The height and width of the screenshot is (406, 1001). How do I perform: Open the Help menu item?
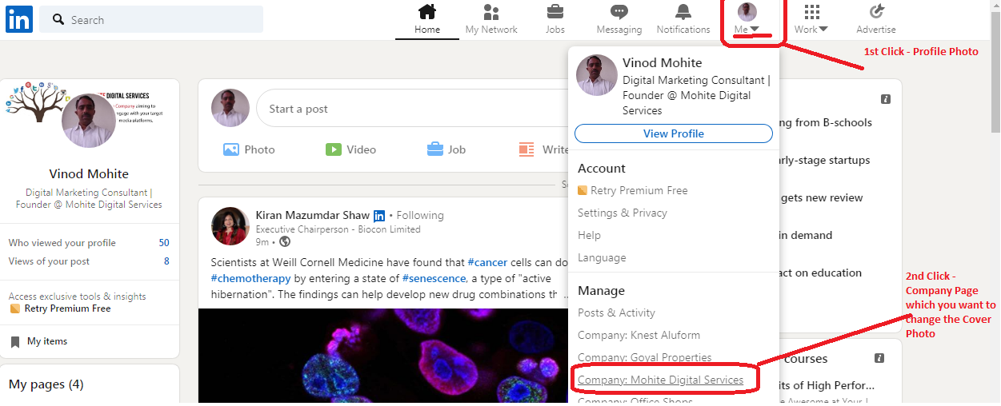click(x=589, y=235)
